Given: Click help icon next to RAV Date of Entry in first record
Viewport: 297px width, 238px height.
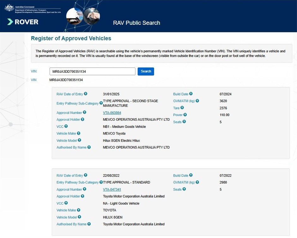Looking at the screenshot, I should 86,94.
